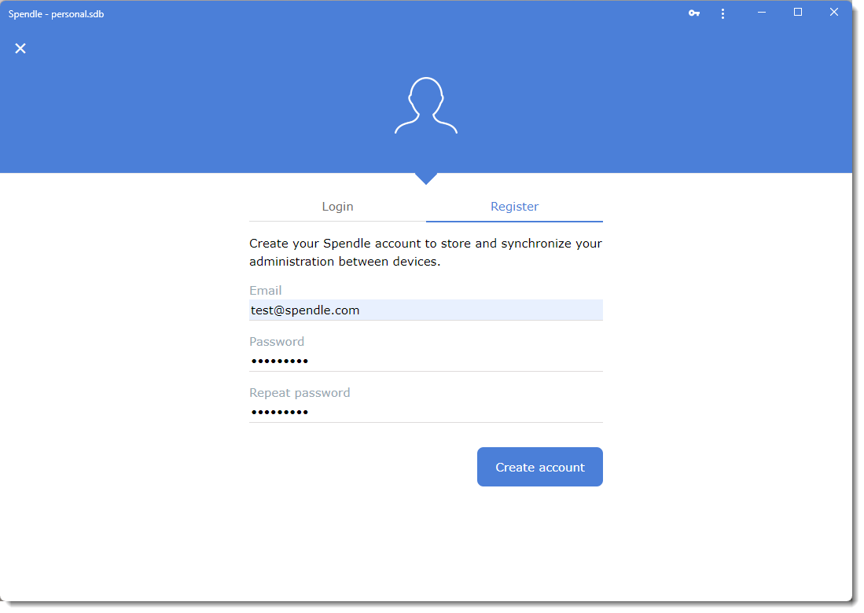The image size is (864, 613).
Task: Click the user profile avatar icon
Action: click(426, 105)
